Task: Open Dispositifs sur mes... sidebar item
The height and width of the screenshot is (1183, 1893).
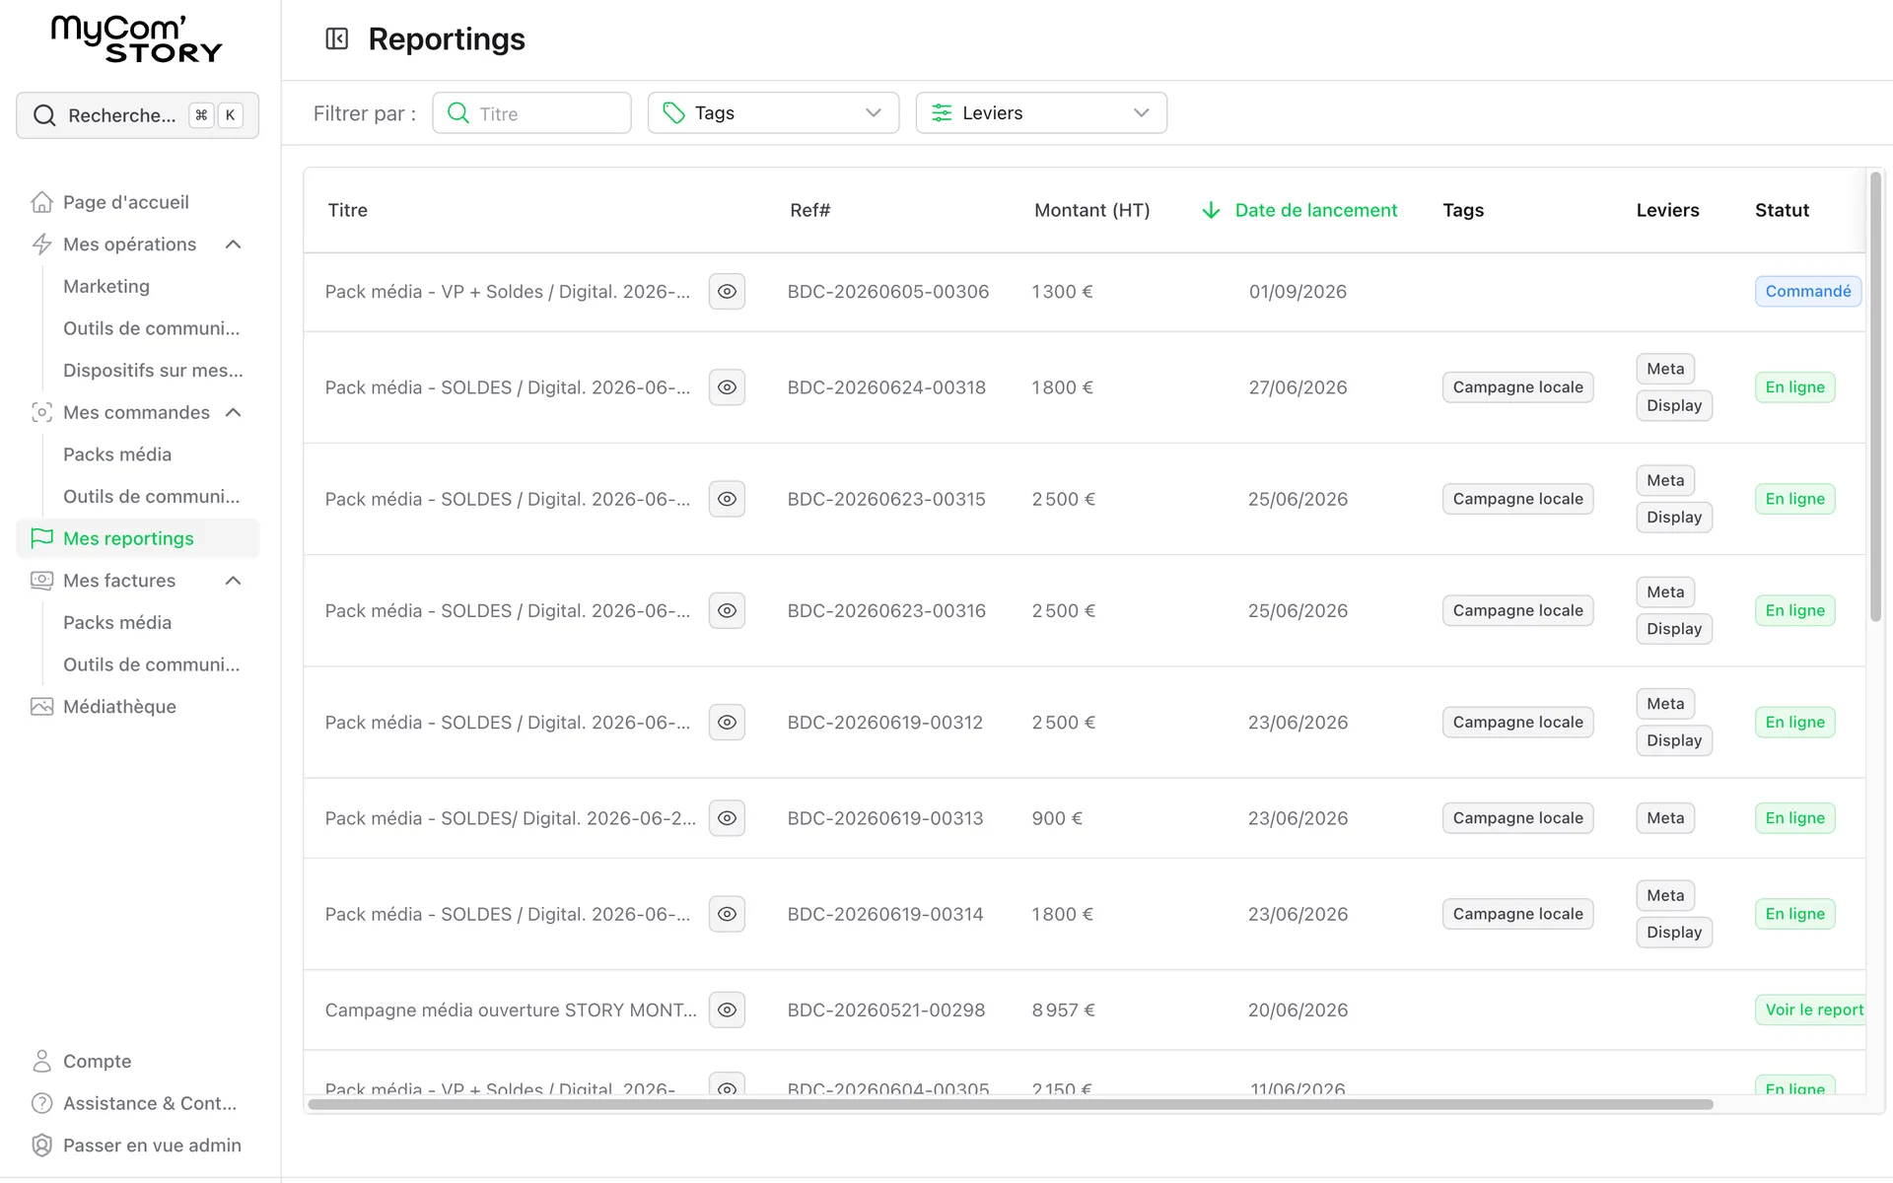Action: click(153, 371)
